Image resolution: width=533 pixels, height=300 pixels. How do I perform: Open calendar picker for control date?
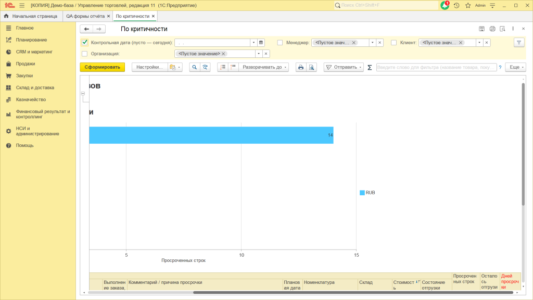[261, 43]
